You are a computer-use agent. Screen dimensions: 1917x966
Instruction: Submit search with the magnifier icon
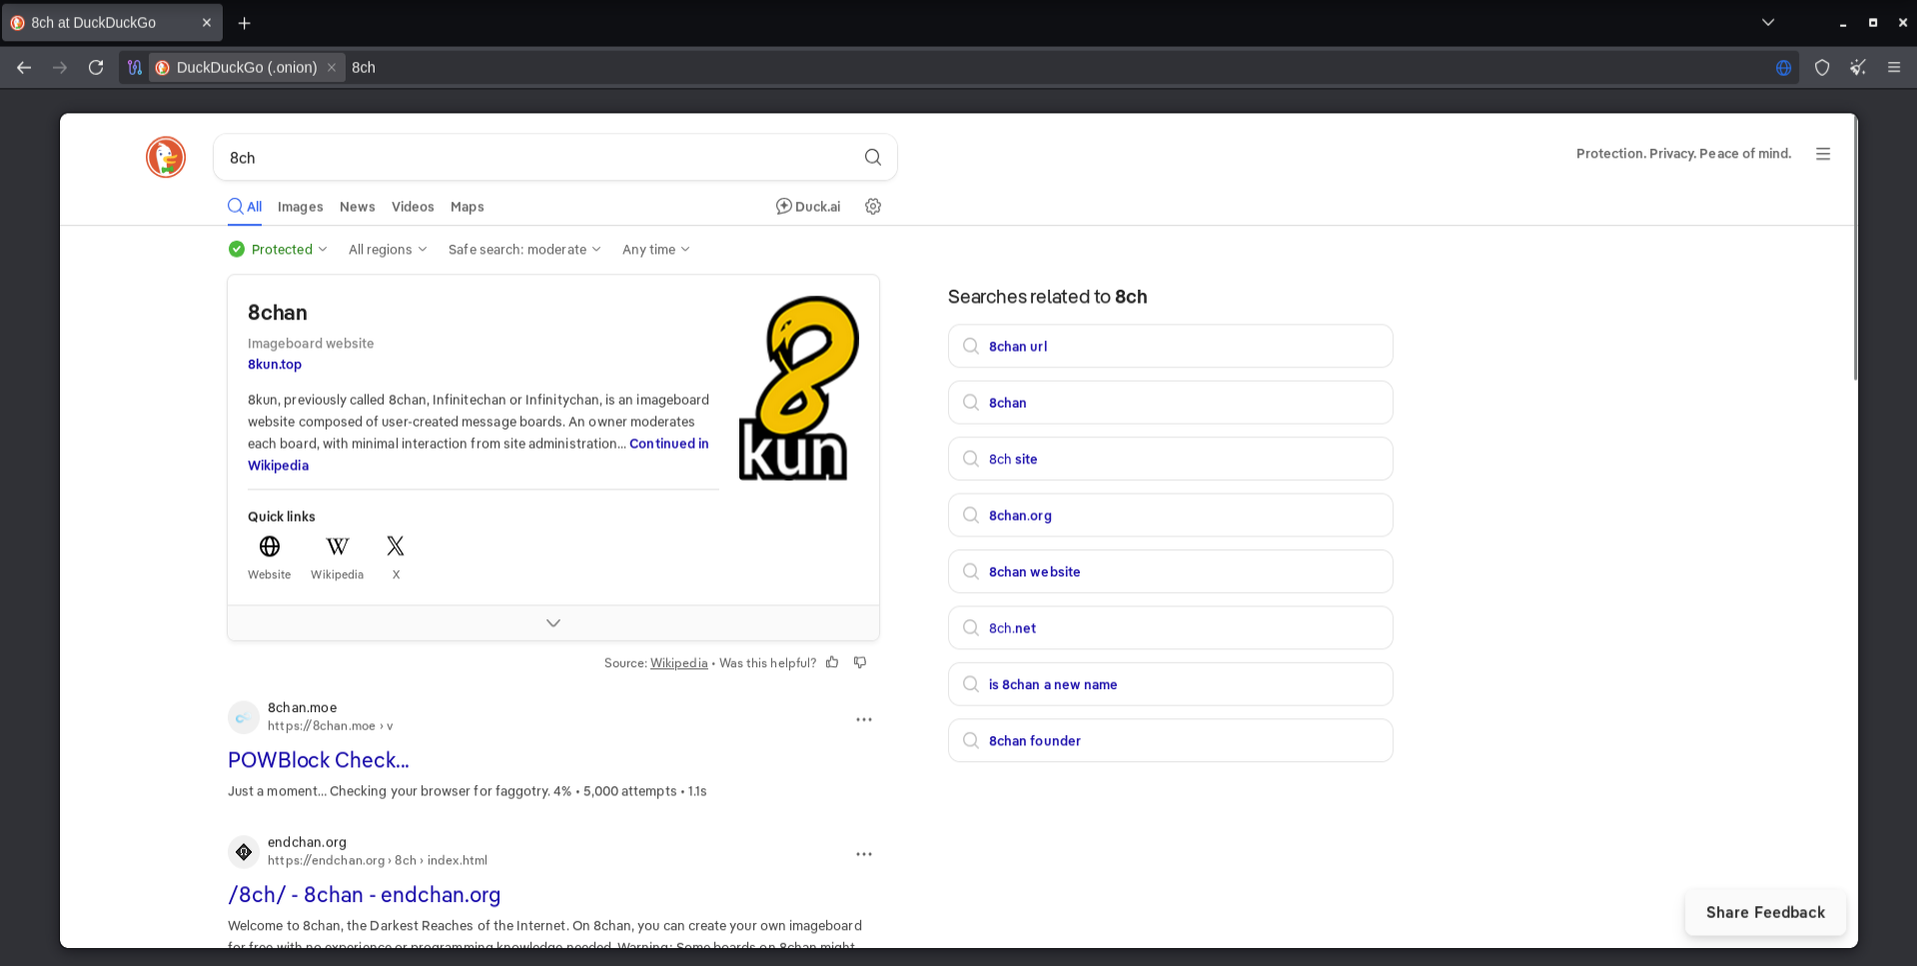873,158
